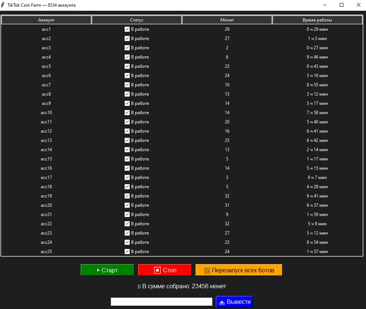Click the blue Вывести button

234,302
